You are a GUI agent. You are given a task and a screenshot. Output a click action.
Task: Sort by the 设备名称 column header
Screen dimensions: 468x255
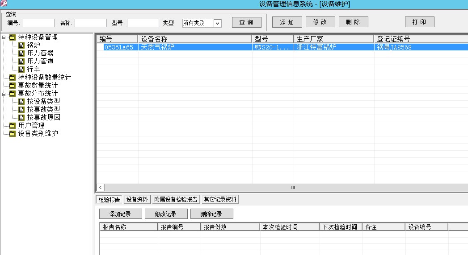pos(195,39)
